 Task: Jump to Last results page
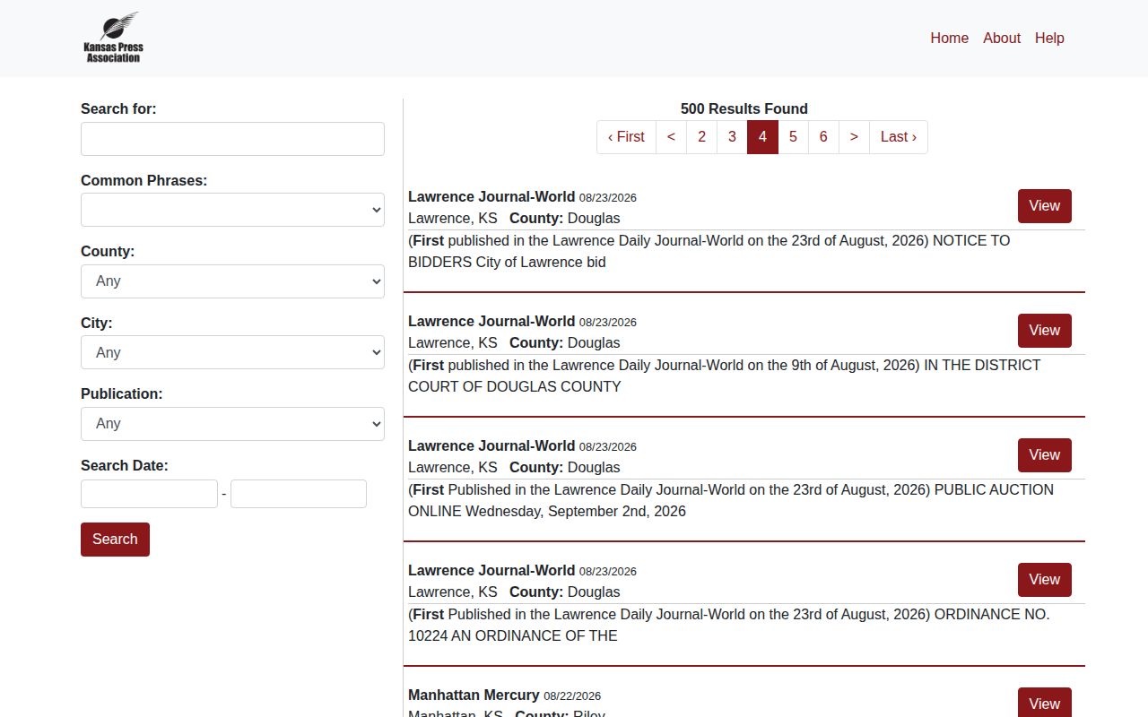pyautogui.click(x=899, y=137)
